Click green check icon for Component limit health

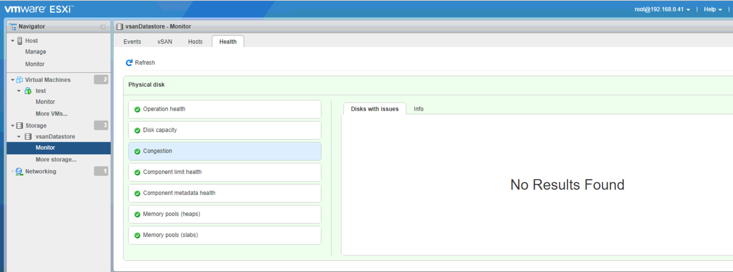coord(137,172)
